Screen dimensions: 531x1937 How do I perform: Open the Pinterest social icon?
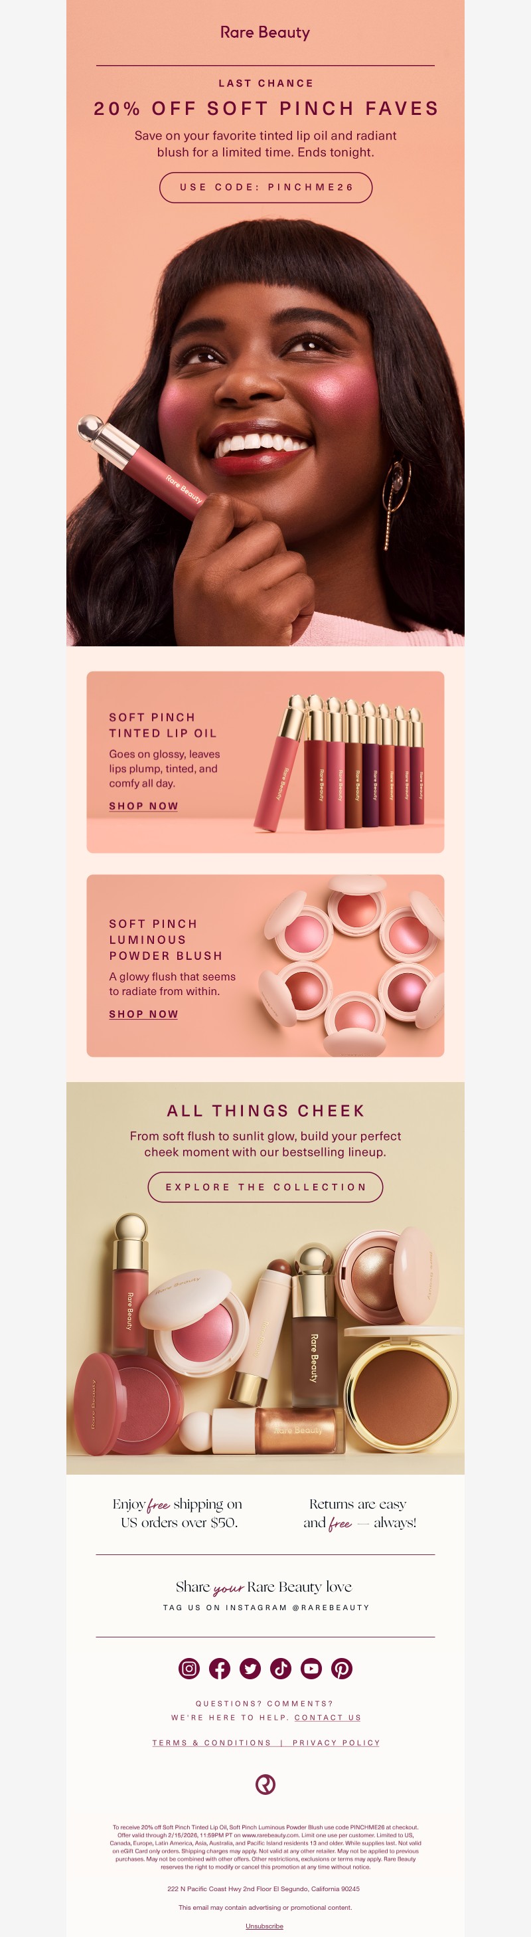coord(342,1669)
